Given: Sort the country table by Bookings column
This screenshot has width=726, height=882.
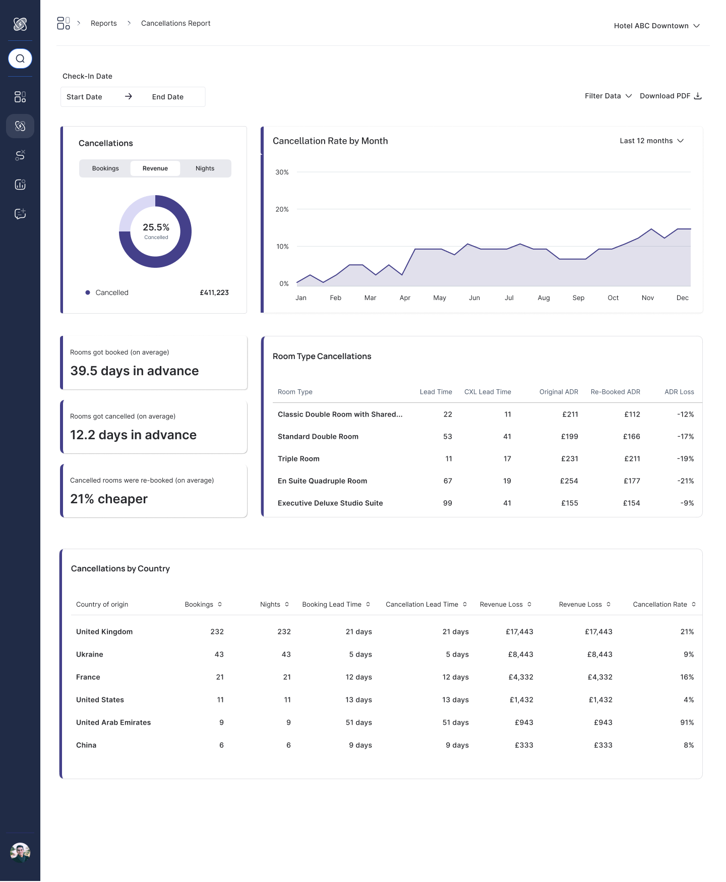Looking at the screenshot, I should (204, 604).
